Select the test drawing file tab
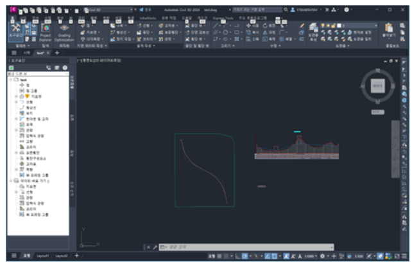412x264 pixels. pos(39,53)
